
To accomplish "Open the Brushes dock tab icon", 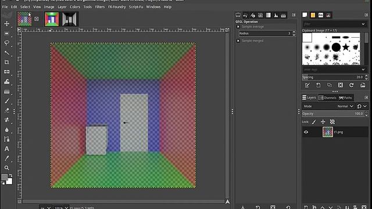I will click(305, 15).
